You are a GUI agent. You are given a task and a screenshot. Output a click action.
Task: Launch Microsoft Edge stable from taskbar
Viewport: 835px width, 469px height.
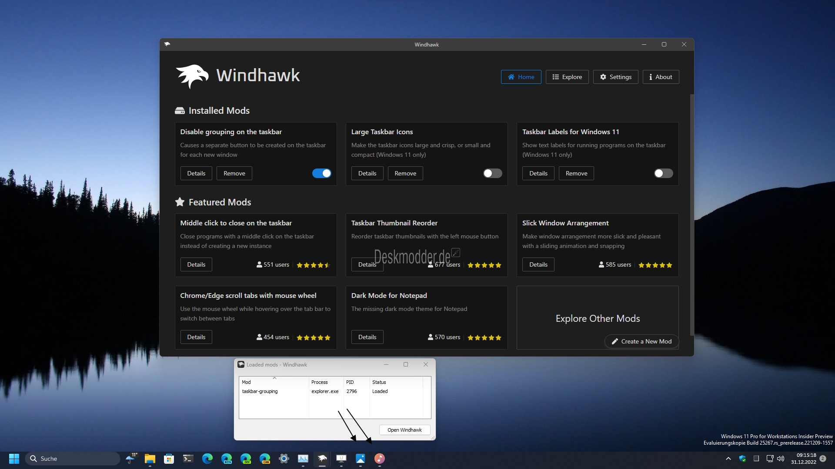coord(207,459)
